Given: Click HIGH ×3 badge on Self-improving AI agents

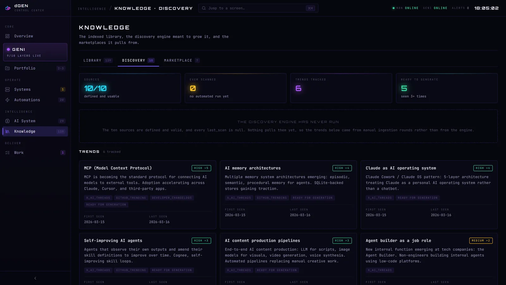Looking at the screenshot, I should pyautogui.click(x=201, y=241).
